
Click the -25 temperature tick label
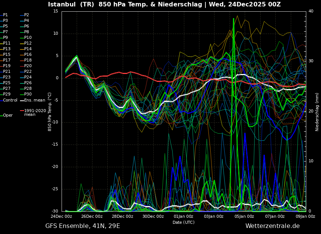55,189
